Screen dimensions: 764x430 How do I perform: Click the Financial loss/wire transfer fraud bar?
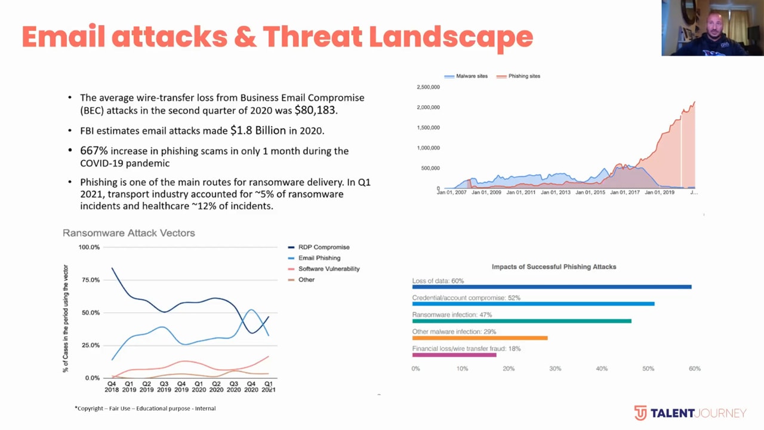(454, 355)
